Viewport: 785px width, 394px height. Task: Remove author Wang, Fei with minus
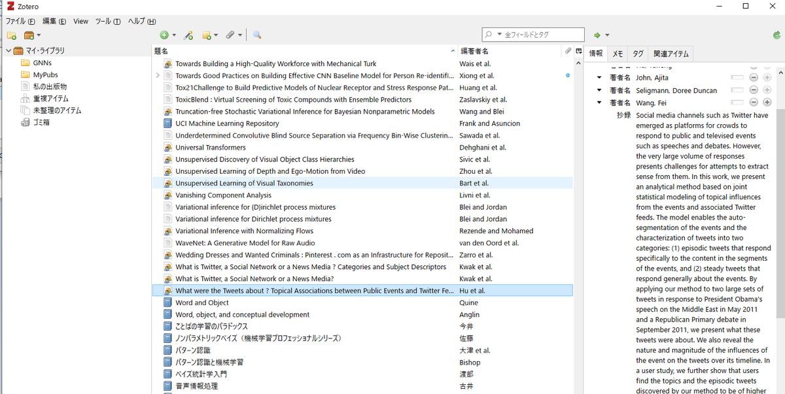754,103
